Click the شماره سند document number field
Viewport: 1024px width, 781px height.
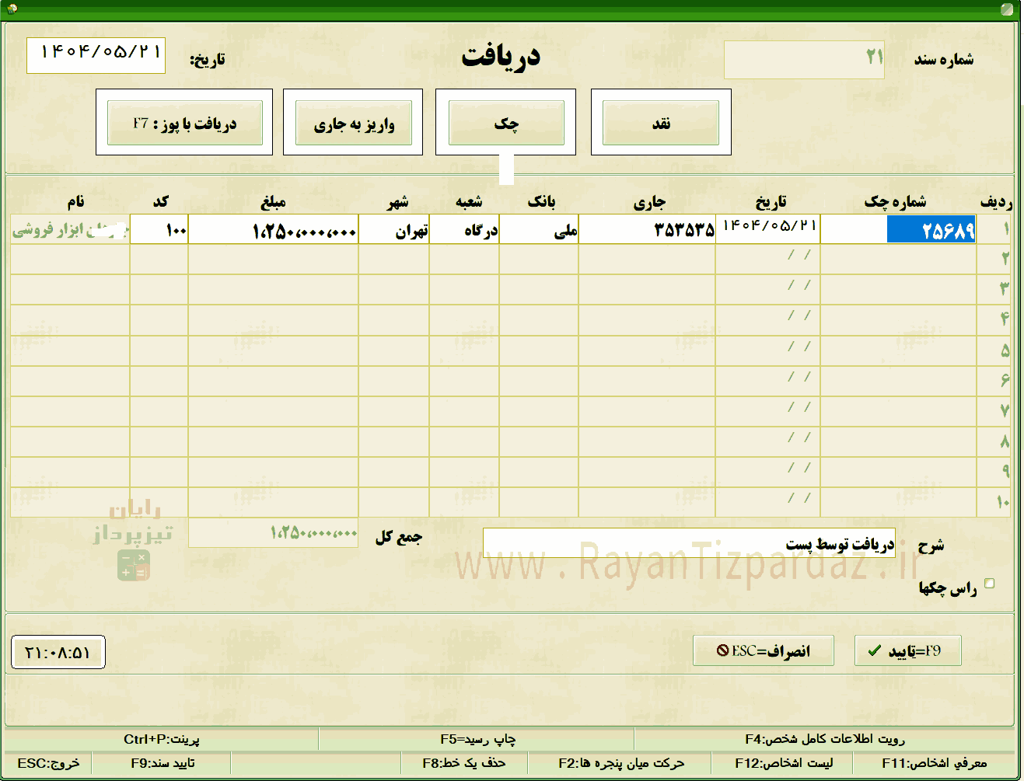click(806, 60)
